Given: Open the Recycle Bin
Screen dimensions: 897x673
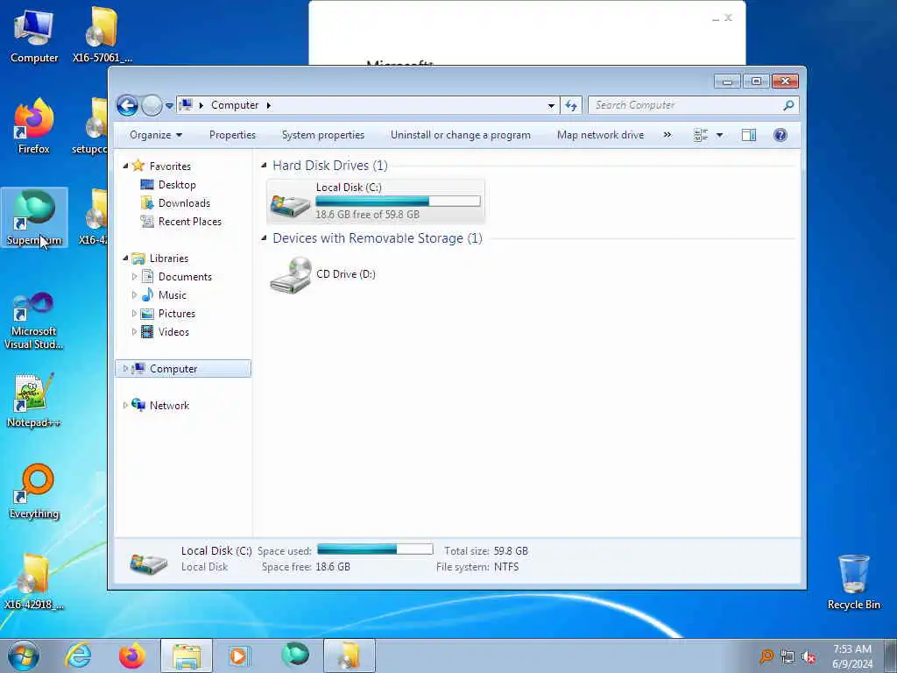Looking at the screenshot, I should [853, 582].
